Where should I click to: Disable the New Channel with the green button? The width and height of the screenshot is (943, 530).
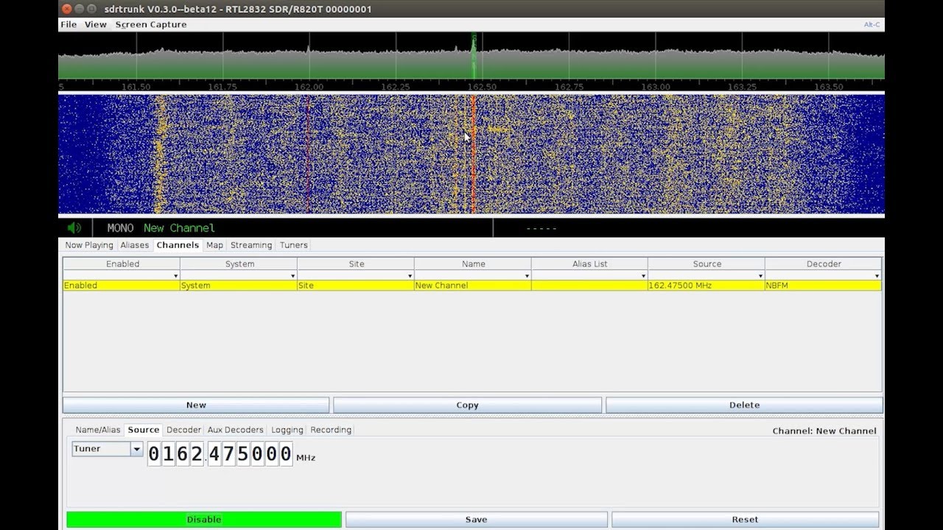click(204, 520)
